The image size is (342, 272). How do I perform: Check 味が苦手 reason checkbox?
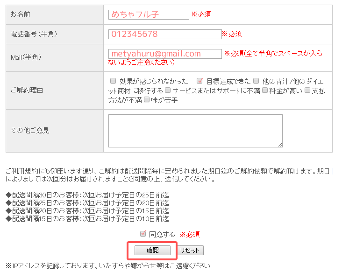147,99
